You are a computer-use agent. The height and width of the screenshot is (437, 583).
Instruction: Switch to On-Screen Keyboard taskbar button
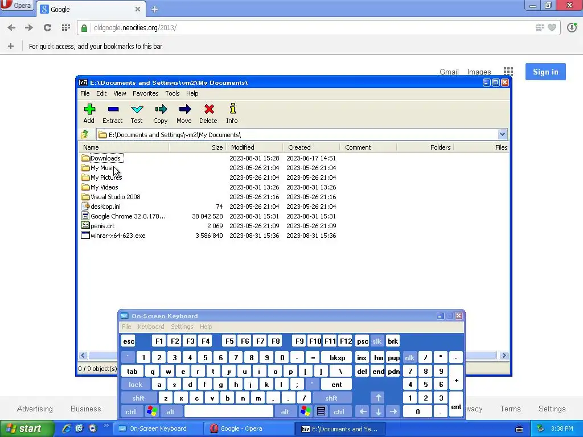pos(158,428)
